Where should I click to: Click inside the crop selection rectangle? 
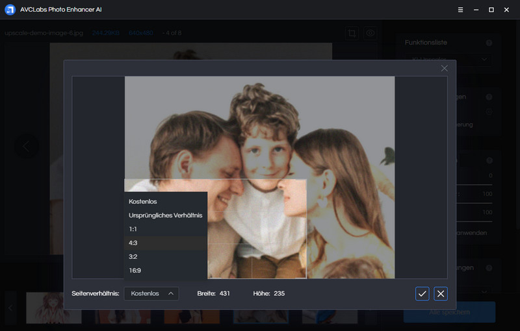(x=216, y=228)
